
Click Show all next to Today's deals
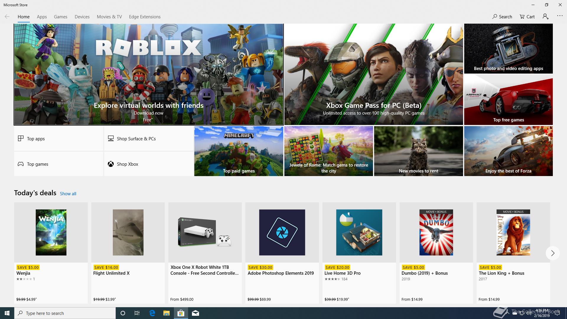click(68, 194)
